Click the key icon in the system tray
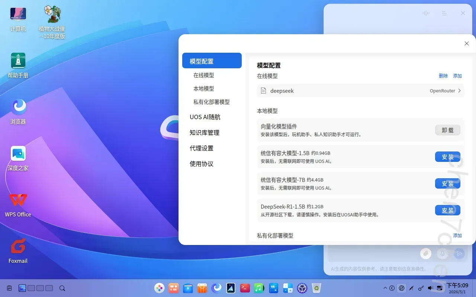 421,288
